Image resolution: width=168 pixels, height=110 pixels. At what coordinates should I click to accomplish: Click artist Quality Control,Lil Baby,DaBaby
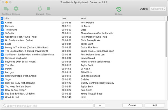point(97,83)
